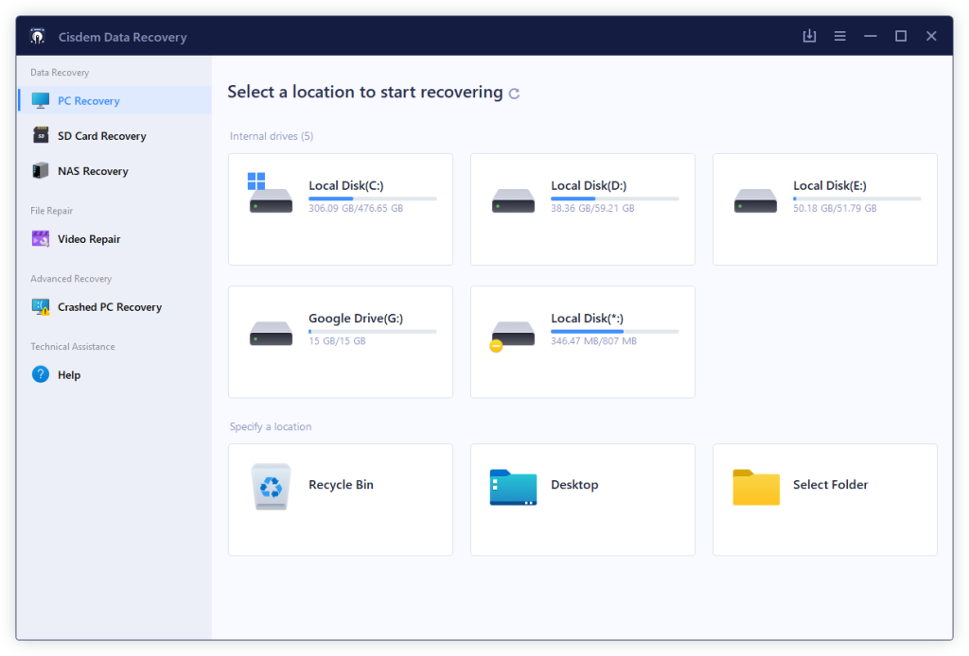Viewport: 969px width, 656px height.
Task: Choose Local Disk(E:) to scan
Action: [x=825, y=209]
